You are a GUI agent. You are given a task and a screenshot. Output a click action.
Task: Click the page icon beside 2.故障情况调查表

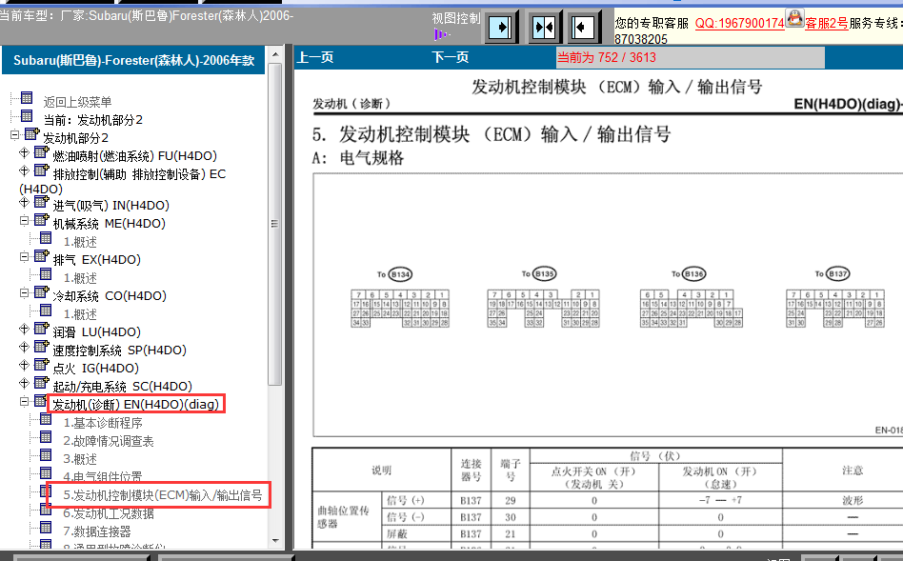click(46, 436)
